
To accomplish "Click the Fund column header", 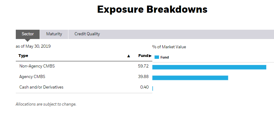I will tap(143, 56).
